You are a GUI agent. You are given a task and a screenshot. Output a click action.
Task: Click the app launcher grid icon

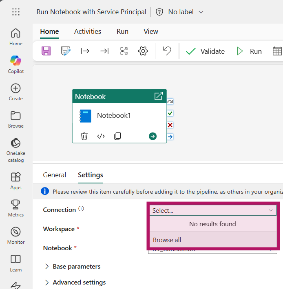[16, 12]
